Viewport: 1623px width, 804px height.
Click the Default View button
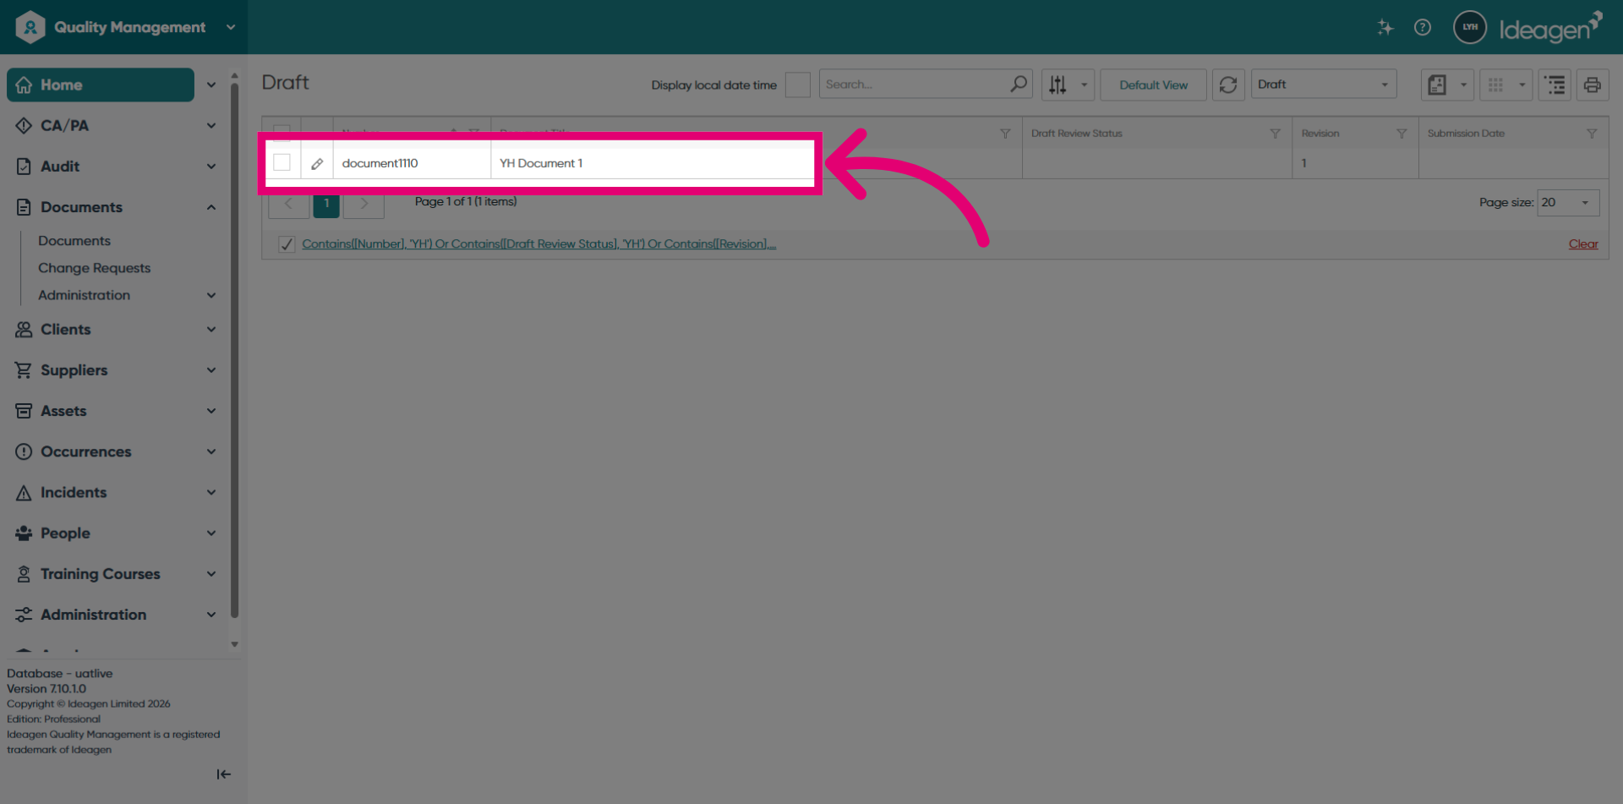pos(1153,85)
